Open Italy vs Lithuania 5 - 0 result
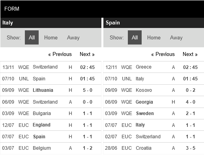Screen dimensions: 204x158 (51, 90)
